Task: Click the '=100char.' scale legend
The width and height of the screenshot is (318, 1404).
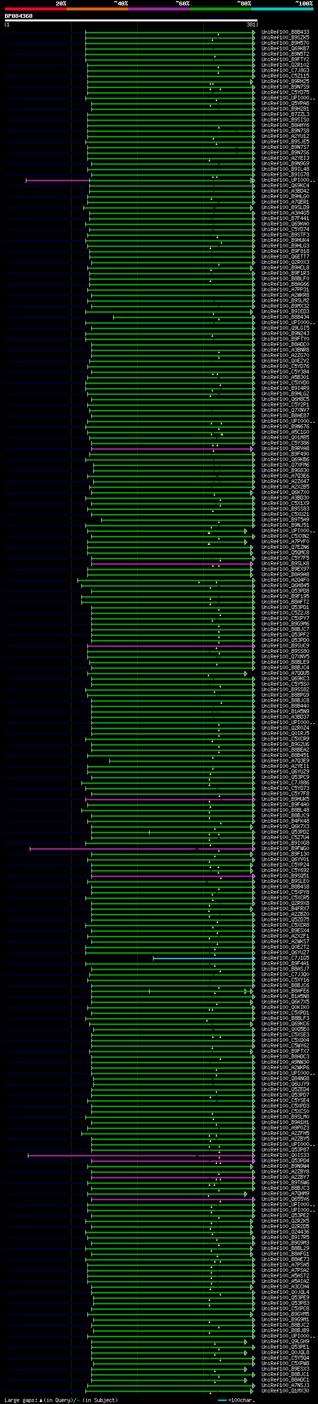Action: click(236, 1400)
